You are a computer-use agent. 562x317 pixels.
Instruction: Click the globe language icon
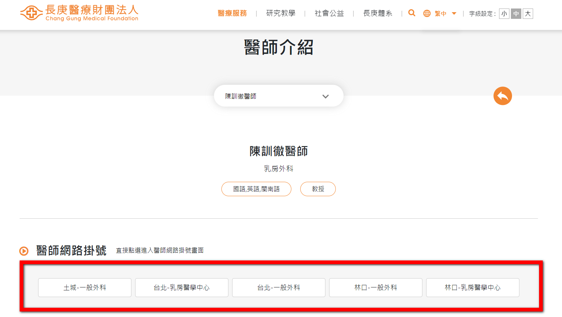click(x=427, y=13)
